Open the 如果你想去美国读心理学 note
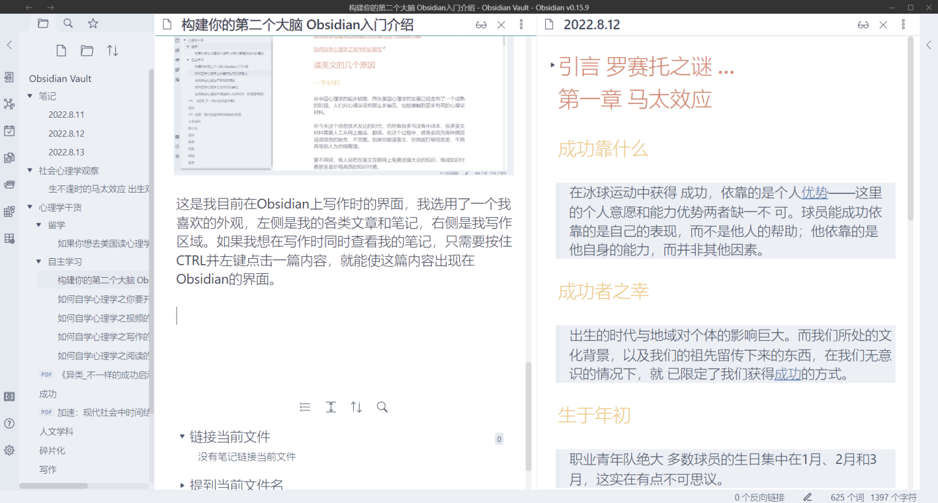Image resolution: width=938 pixels, height=503 pixels. pos(104,243)
